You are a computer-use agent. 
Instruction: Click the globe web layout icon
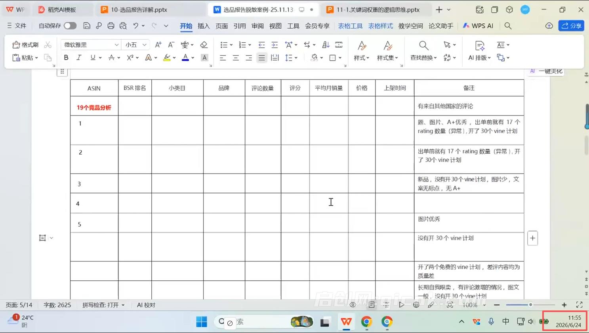(416, 305)
